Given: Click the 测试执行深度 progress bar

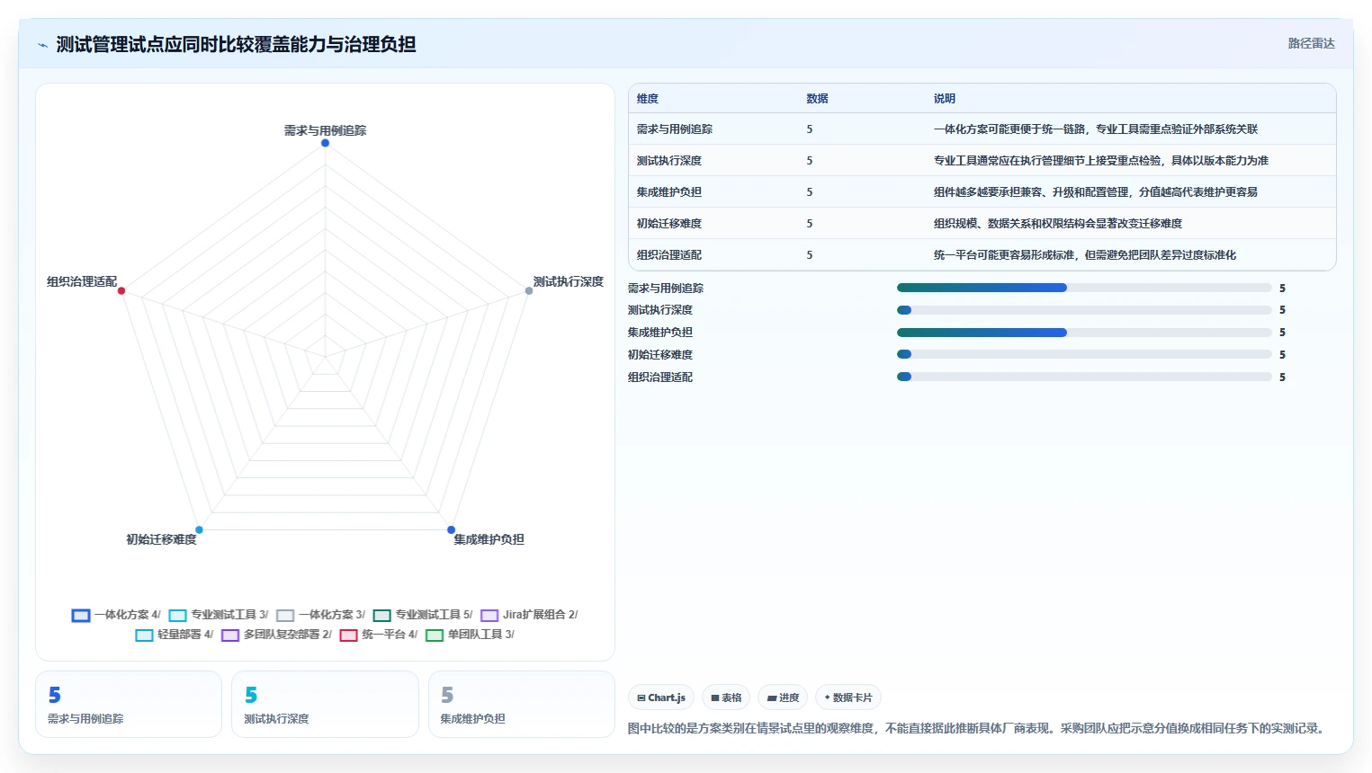Looking at the screenshot, I should coord(1084,310).
